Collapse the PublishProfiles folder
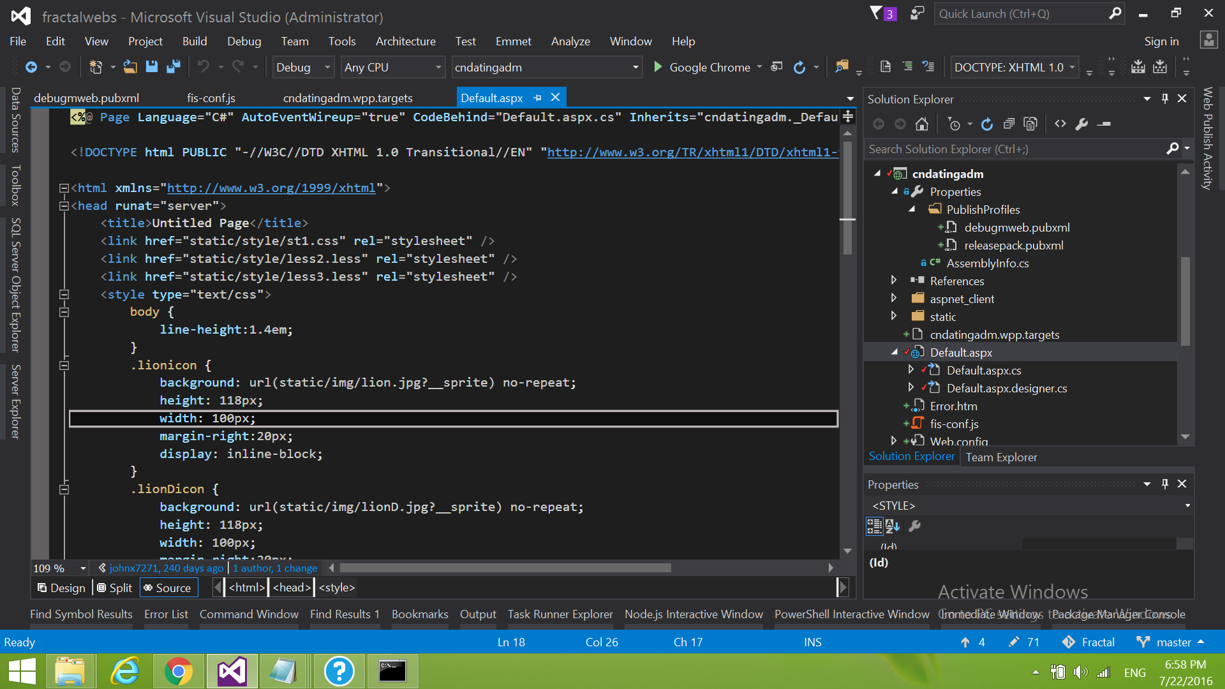1225x689 pixels. (912, 209)
